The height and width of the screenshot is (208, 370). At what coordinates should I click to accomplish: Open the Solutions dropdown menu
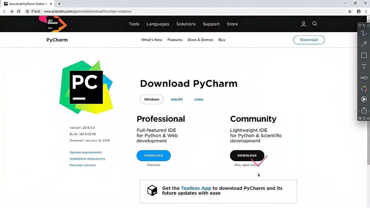click(x=186, y=24)
